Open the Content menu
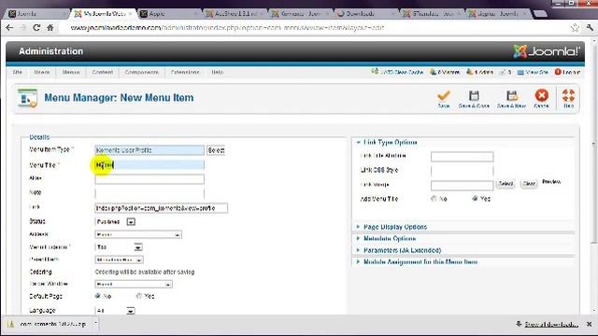Image resolution: width=598 pixels, height=336 pixels. [x=102, y=72]
